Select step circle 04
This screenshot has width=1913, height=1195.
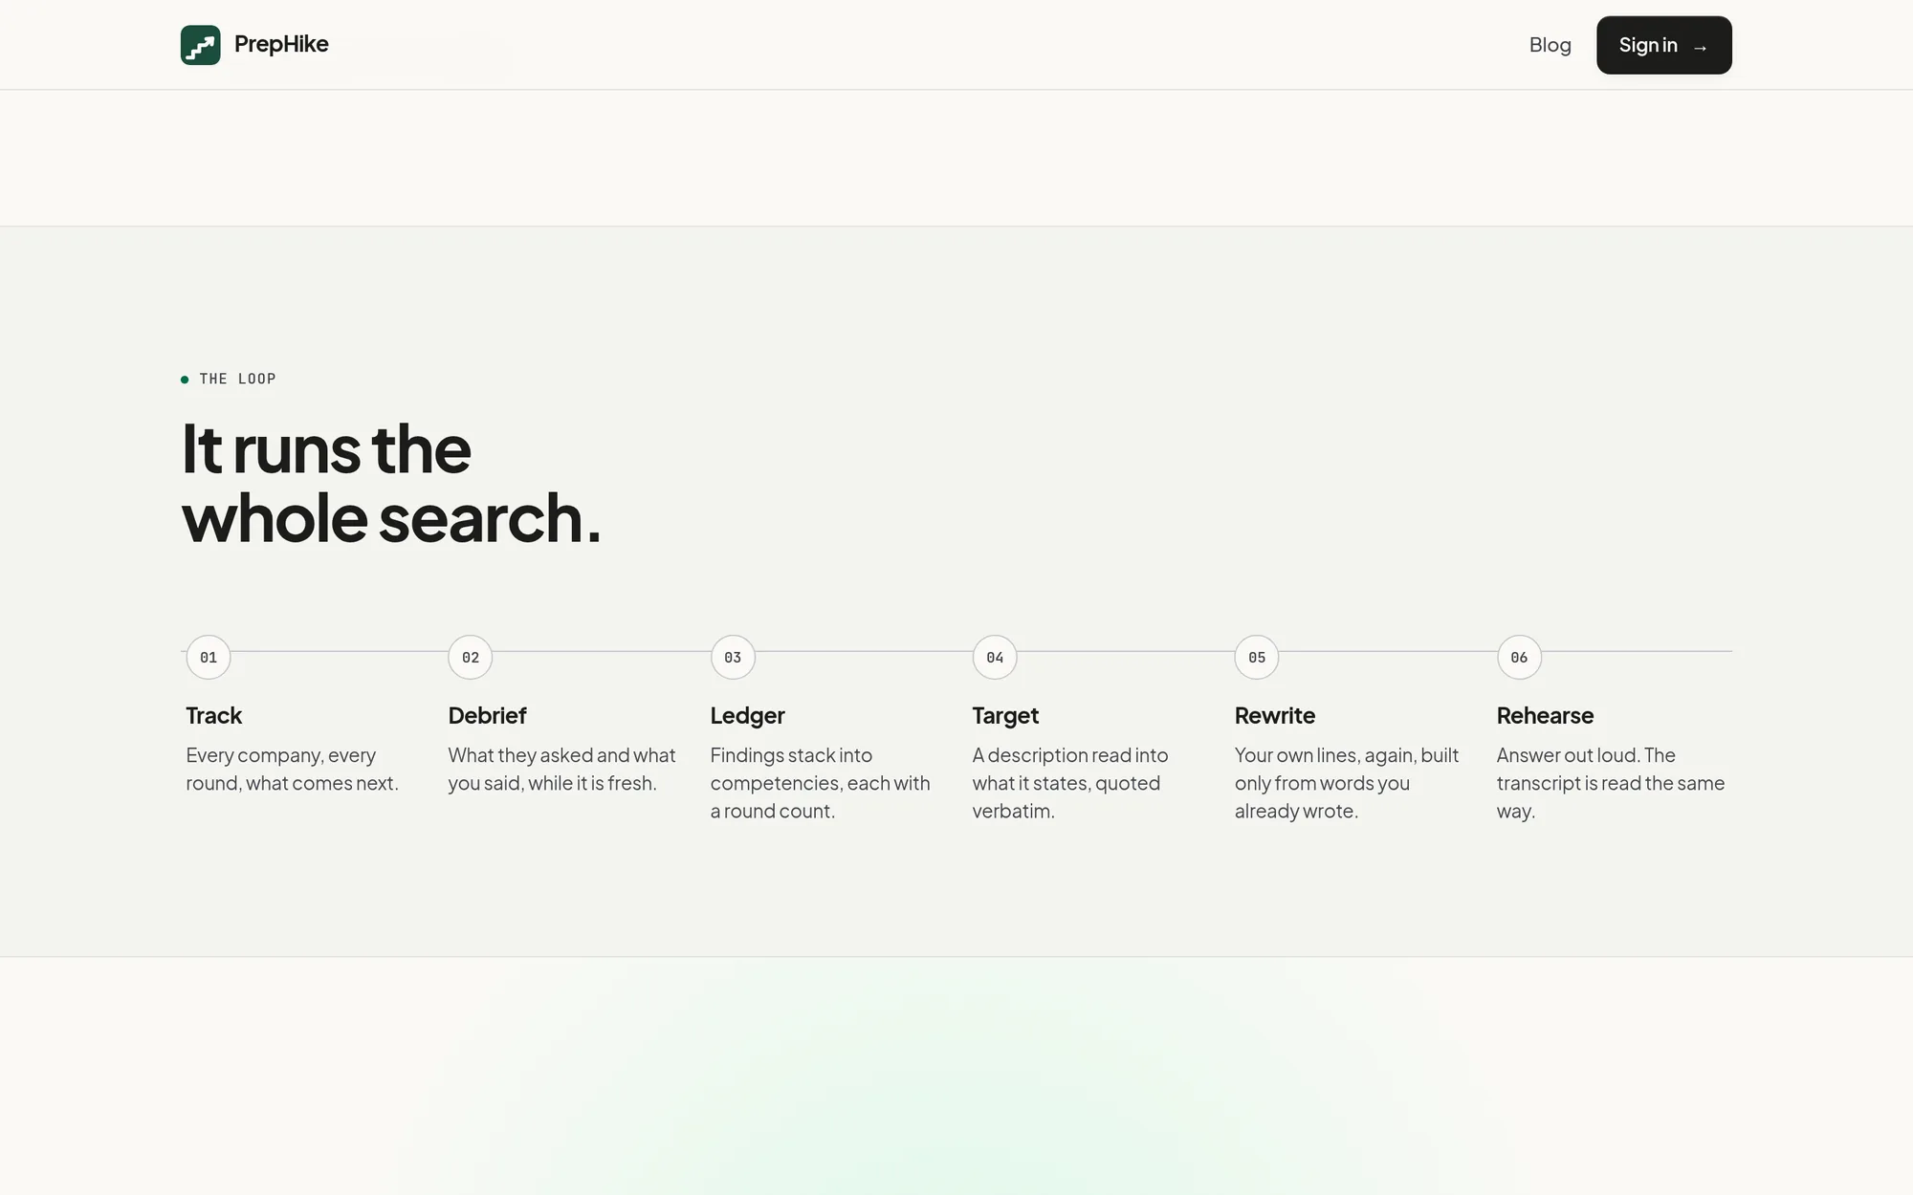(x=995, y=657)
